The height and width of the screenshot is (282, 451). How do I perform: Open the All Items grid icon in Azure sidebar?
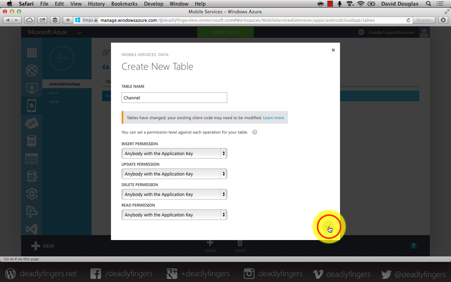[32, 53]
